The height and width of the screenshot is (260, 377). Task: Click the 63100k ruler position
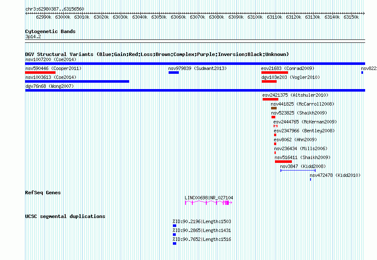pos(255,17)
